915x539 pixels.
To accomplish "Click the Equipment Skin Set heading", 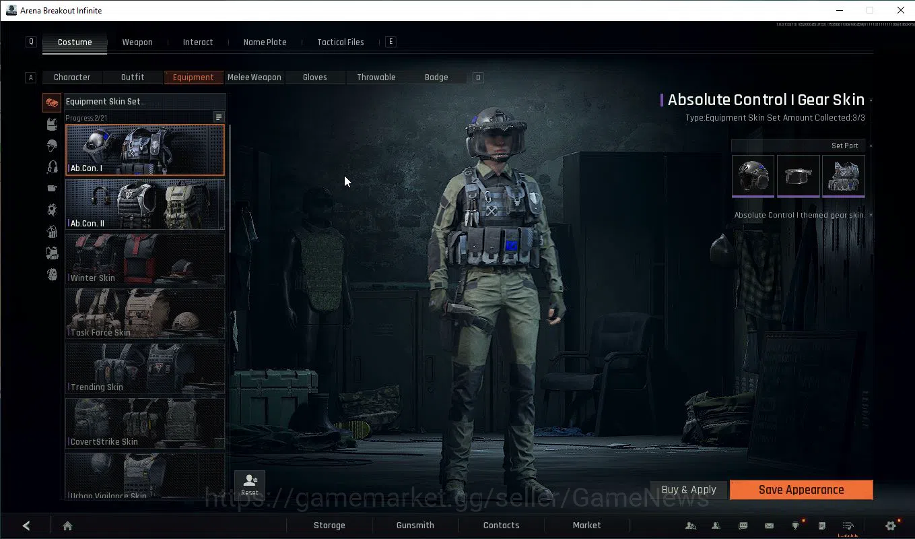I will point(103,102).
